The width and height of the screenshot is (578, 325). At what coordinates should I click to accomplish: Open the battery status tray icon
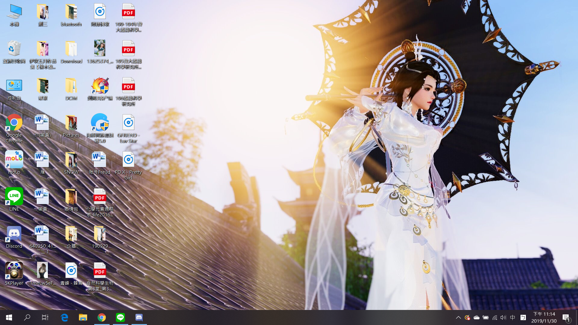tap(485, 317)
